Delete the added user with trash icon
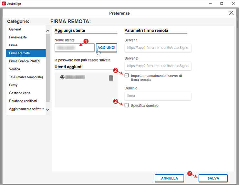Image resolution: width=239 pixels, height=185 pixels. coord(111,78)
